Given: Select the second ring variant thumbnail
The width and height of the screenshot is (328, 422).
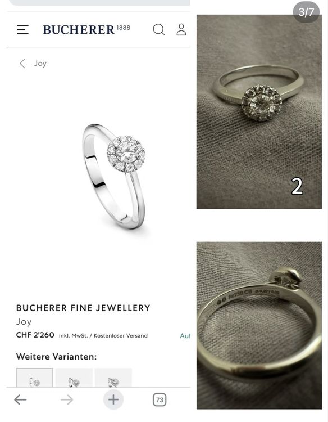Looking at the screenshot, I should 74,378.
